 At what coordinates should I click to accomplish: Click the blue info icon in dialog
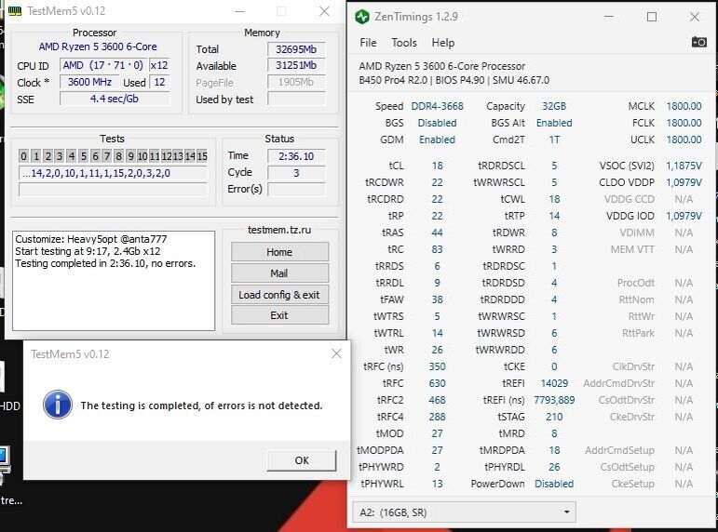point(58,405)
